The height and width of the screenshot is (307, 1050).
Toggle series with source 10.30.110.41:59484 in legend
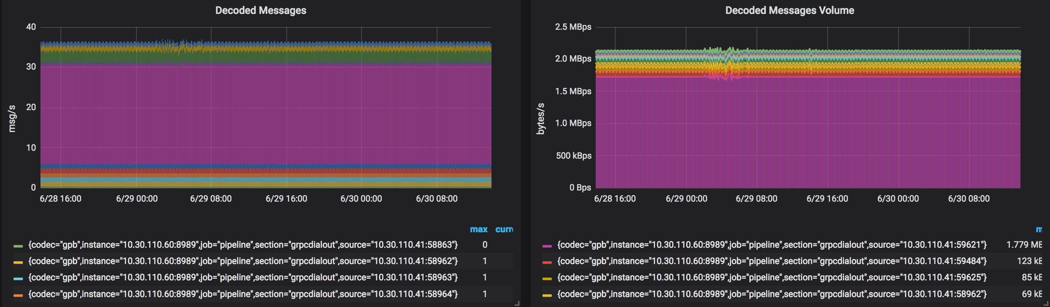click(x=772, y=261)
